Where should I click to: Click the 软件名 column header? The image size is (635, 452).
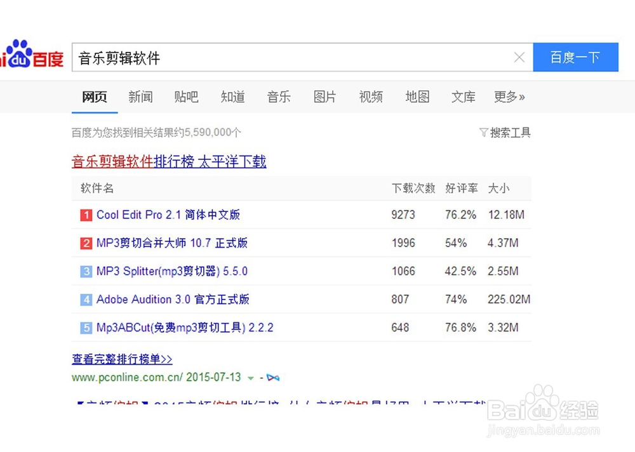coord(97,189)
